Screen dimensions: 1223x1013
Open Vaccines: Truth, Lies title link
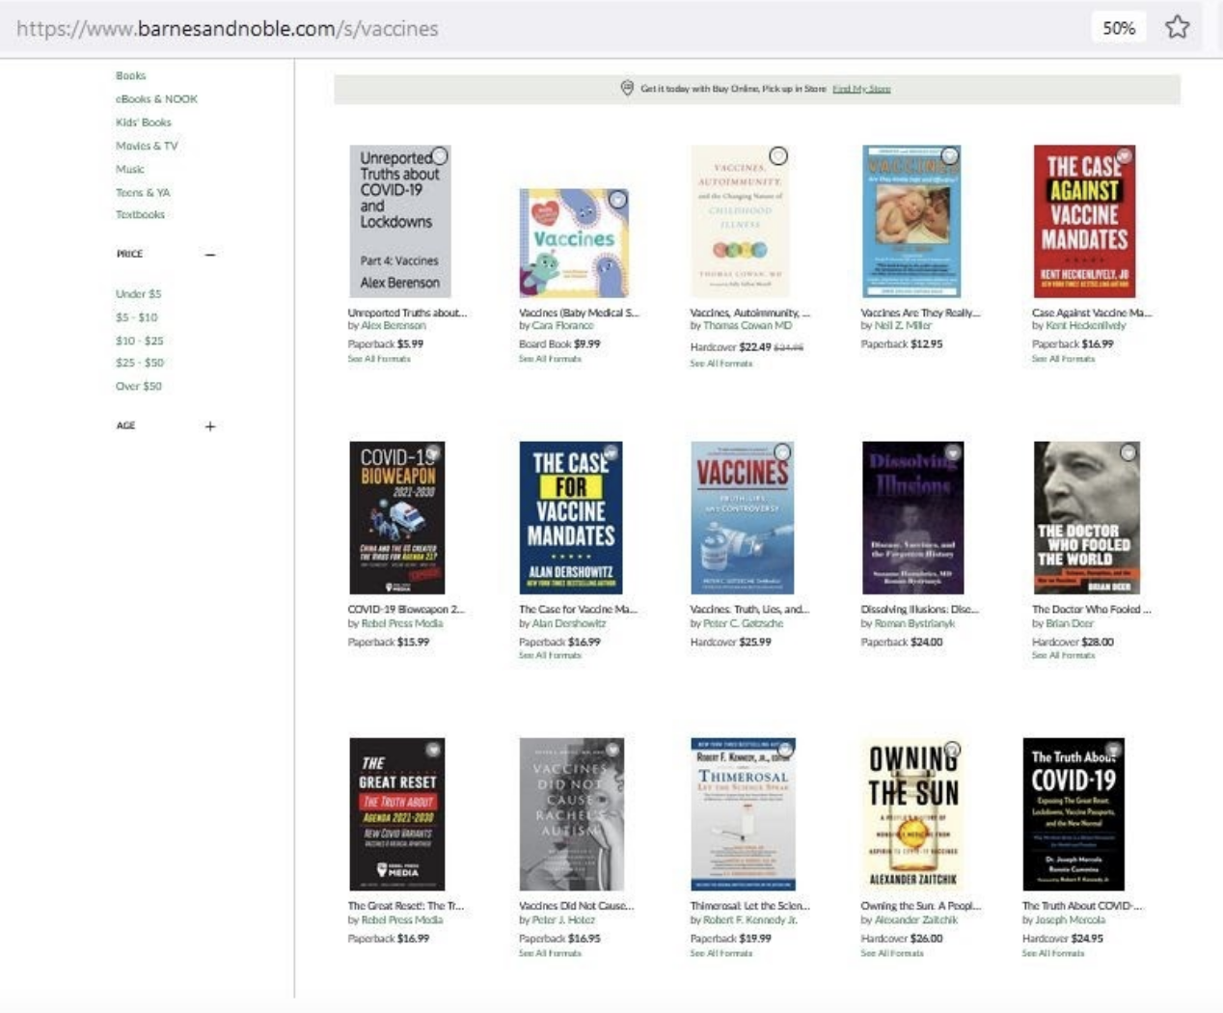point(749,610)
